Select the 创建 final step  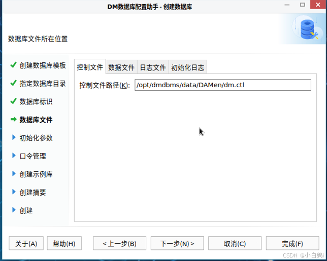tap(26, 210)
